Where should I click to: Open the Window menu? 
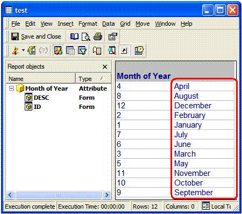(165, 24)
